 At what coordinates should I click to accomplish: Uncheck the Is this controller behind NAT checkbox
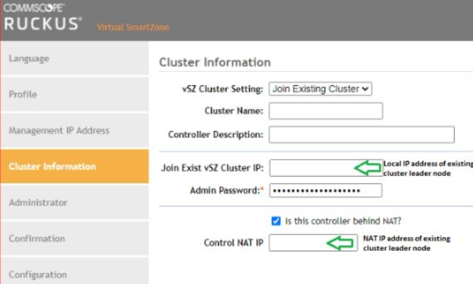[276, 221]
